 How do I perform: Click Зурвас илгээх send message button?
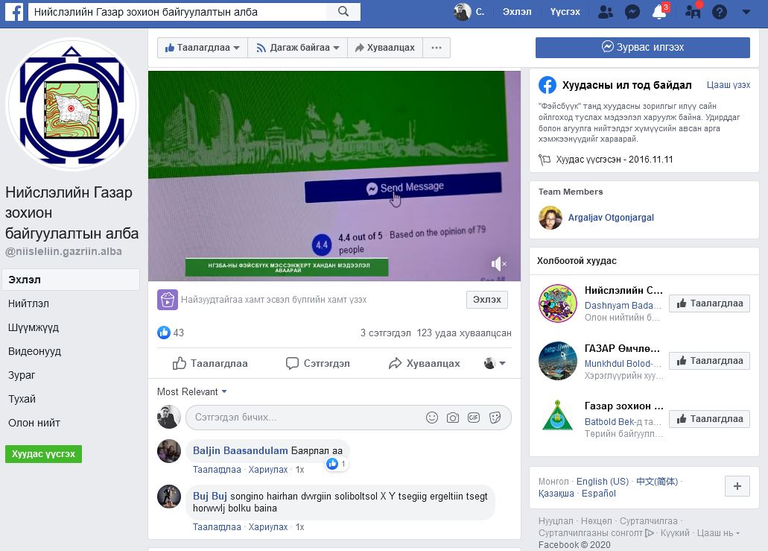[x=643, y=48]
